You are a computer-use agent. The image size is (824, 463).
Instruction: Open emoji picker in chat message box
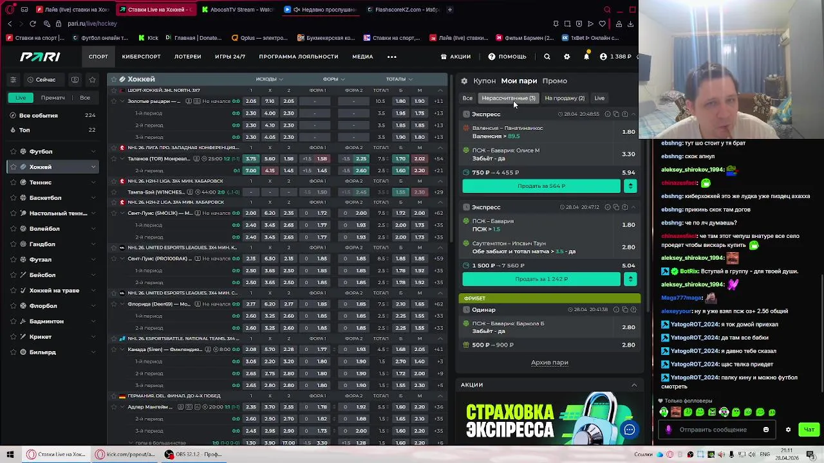tap(766, 430)
